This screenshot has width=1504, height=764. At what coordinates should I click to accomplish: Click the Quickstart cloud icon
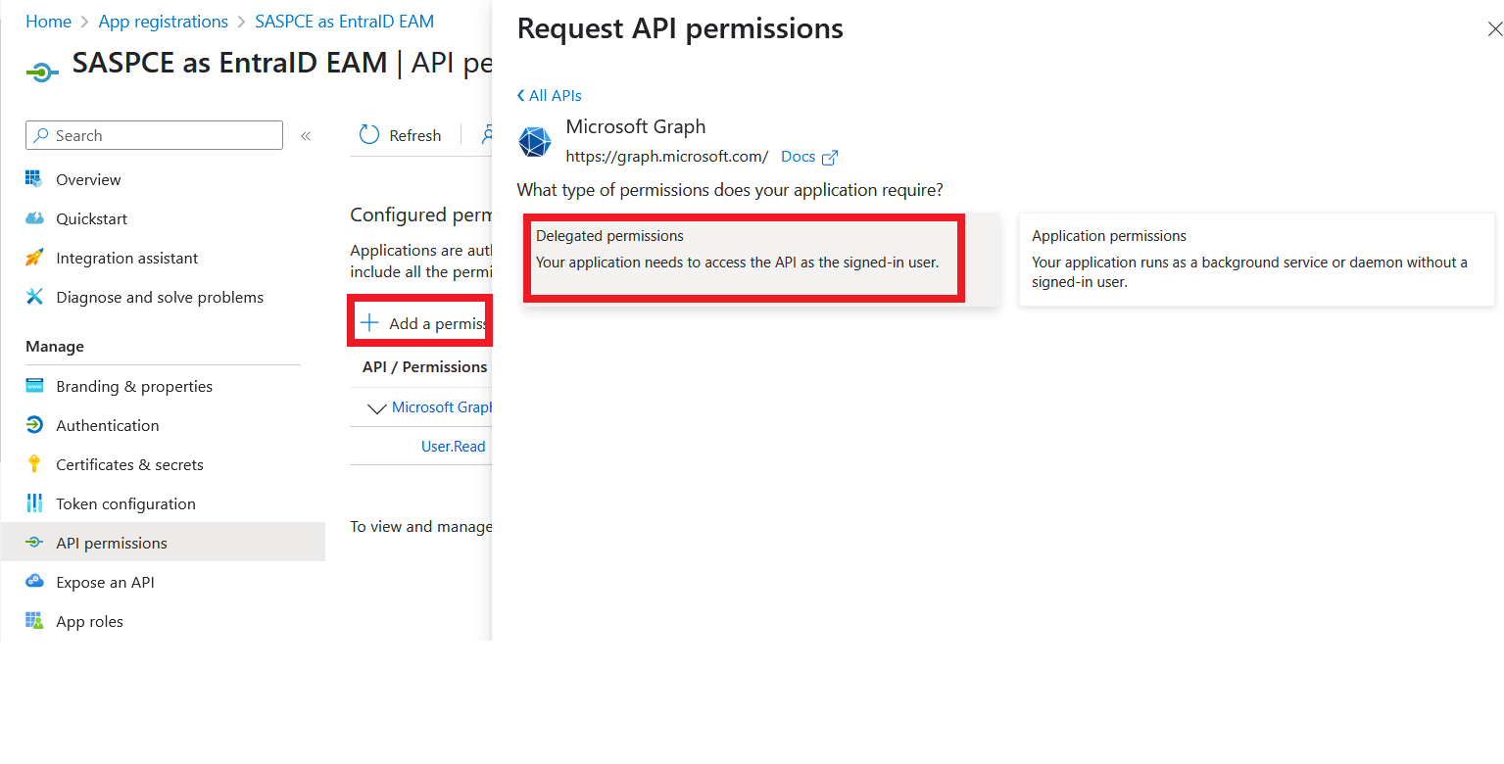point(34,218)
